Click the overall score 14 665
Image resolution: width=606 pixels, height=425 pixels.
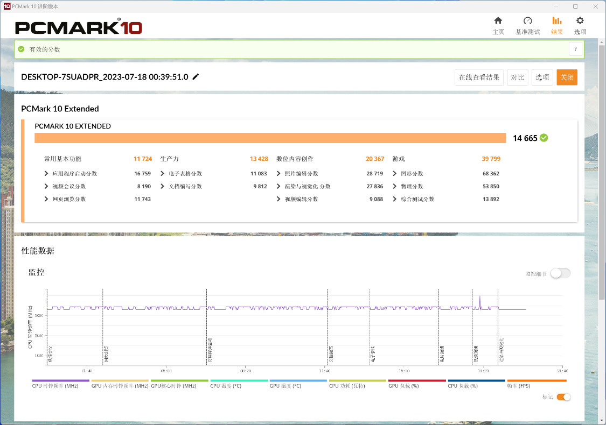[525, 138]
